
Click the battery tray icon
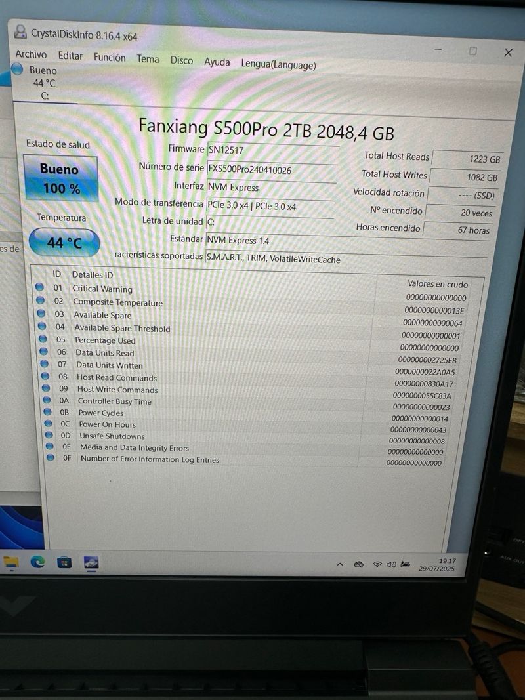(405, 565)
